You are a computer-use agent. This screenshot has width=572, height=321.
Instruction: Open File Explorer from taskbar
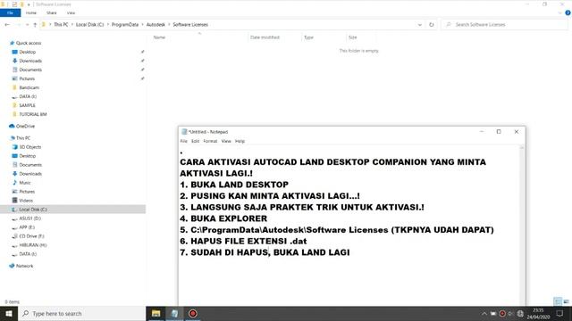click(x=156, y=313)
